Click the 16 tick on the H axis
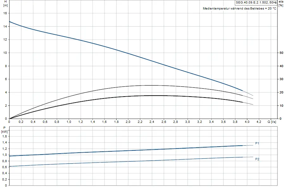Screen dimensions: 285x190 click(5, 13)
